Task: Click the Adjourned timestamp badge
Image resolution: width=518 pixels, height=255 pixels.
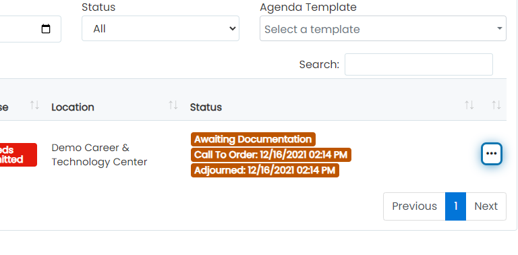Action: 265,170
